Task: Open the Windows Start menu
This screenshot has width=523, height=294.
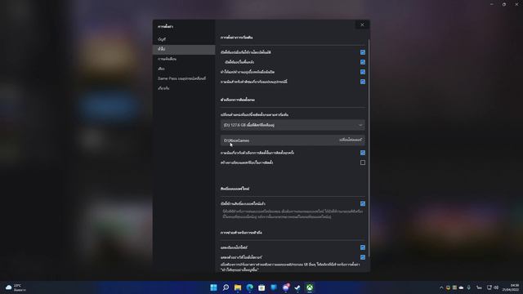Action: coord(213,287)
